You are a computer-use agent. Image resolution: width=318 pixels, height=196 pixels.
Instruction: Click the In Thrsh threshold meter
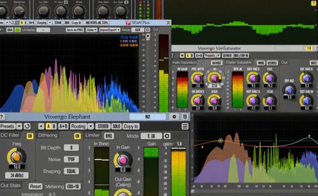point(102,171)
